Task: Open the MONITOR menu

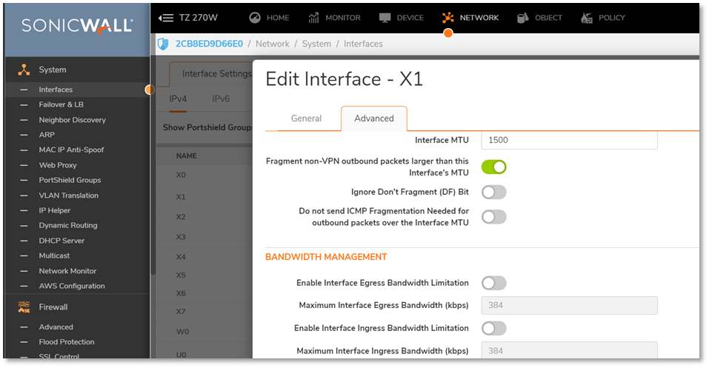Action: [x=343, y=18]
